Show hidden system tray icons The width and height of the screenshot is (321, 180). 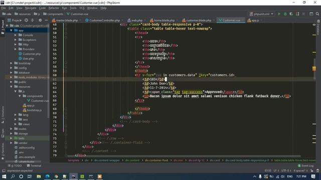tap(254, 176)
